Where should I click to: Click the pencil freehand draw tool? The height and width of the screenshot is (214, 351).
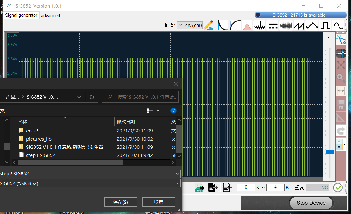click(209, 25)
